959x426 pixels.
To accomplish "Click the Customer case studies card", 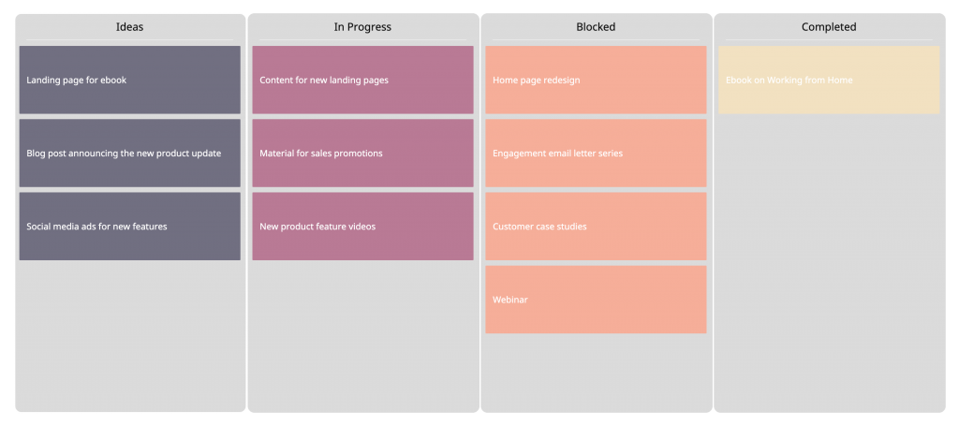I will point(596,227).
